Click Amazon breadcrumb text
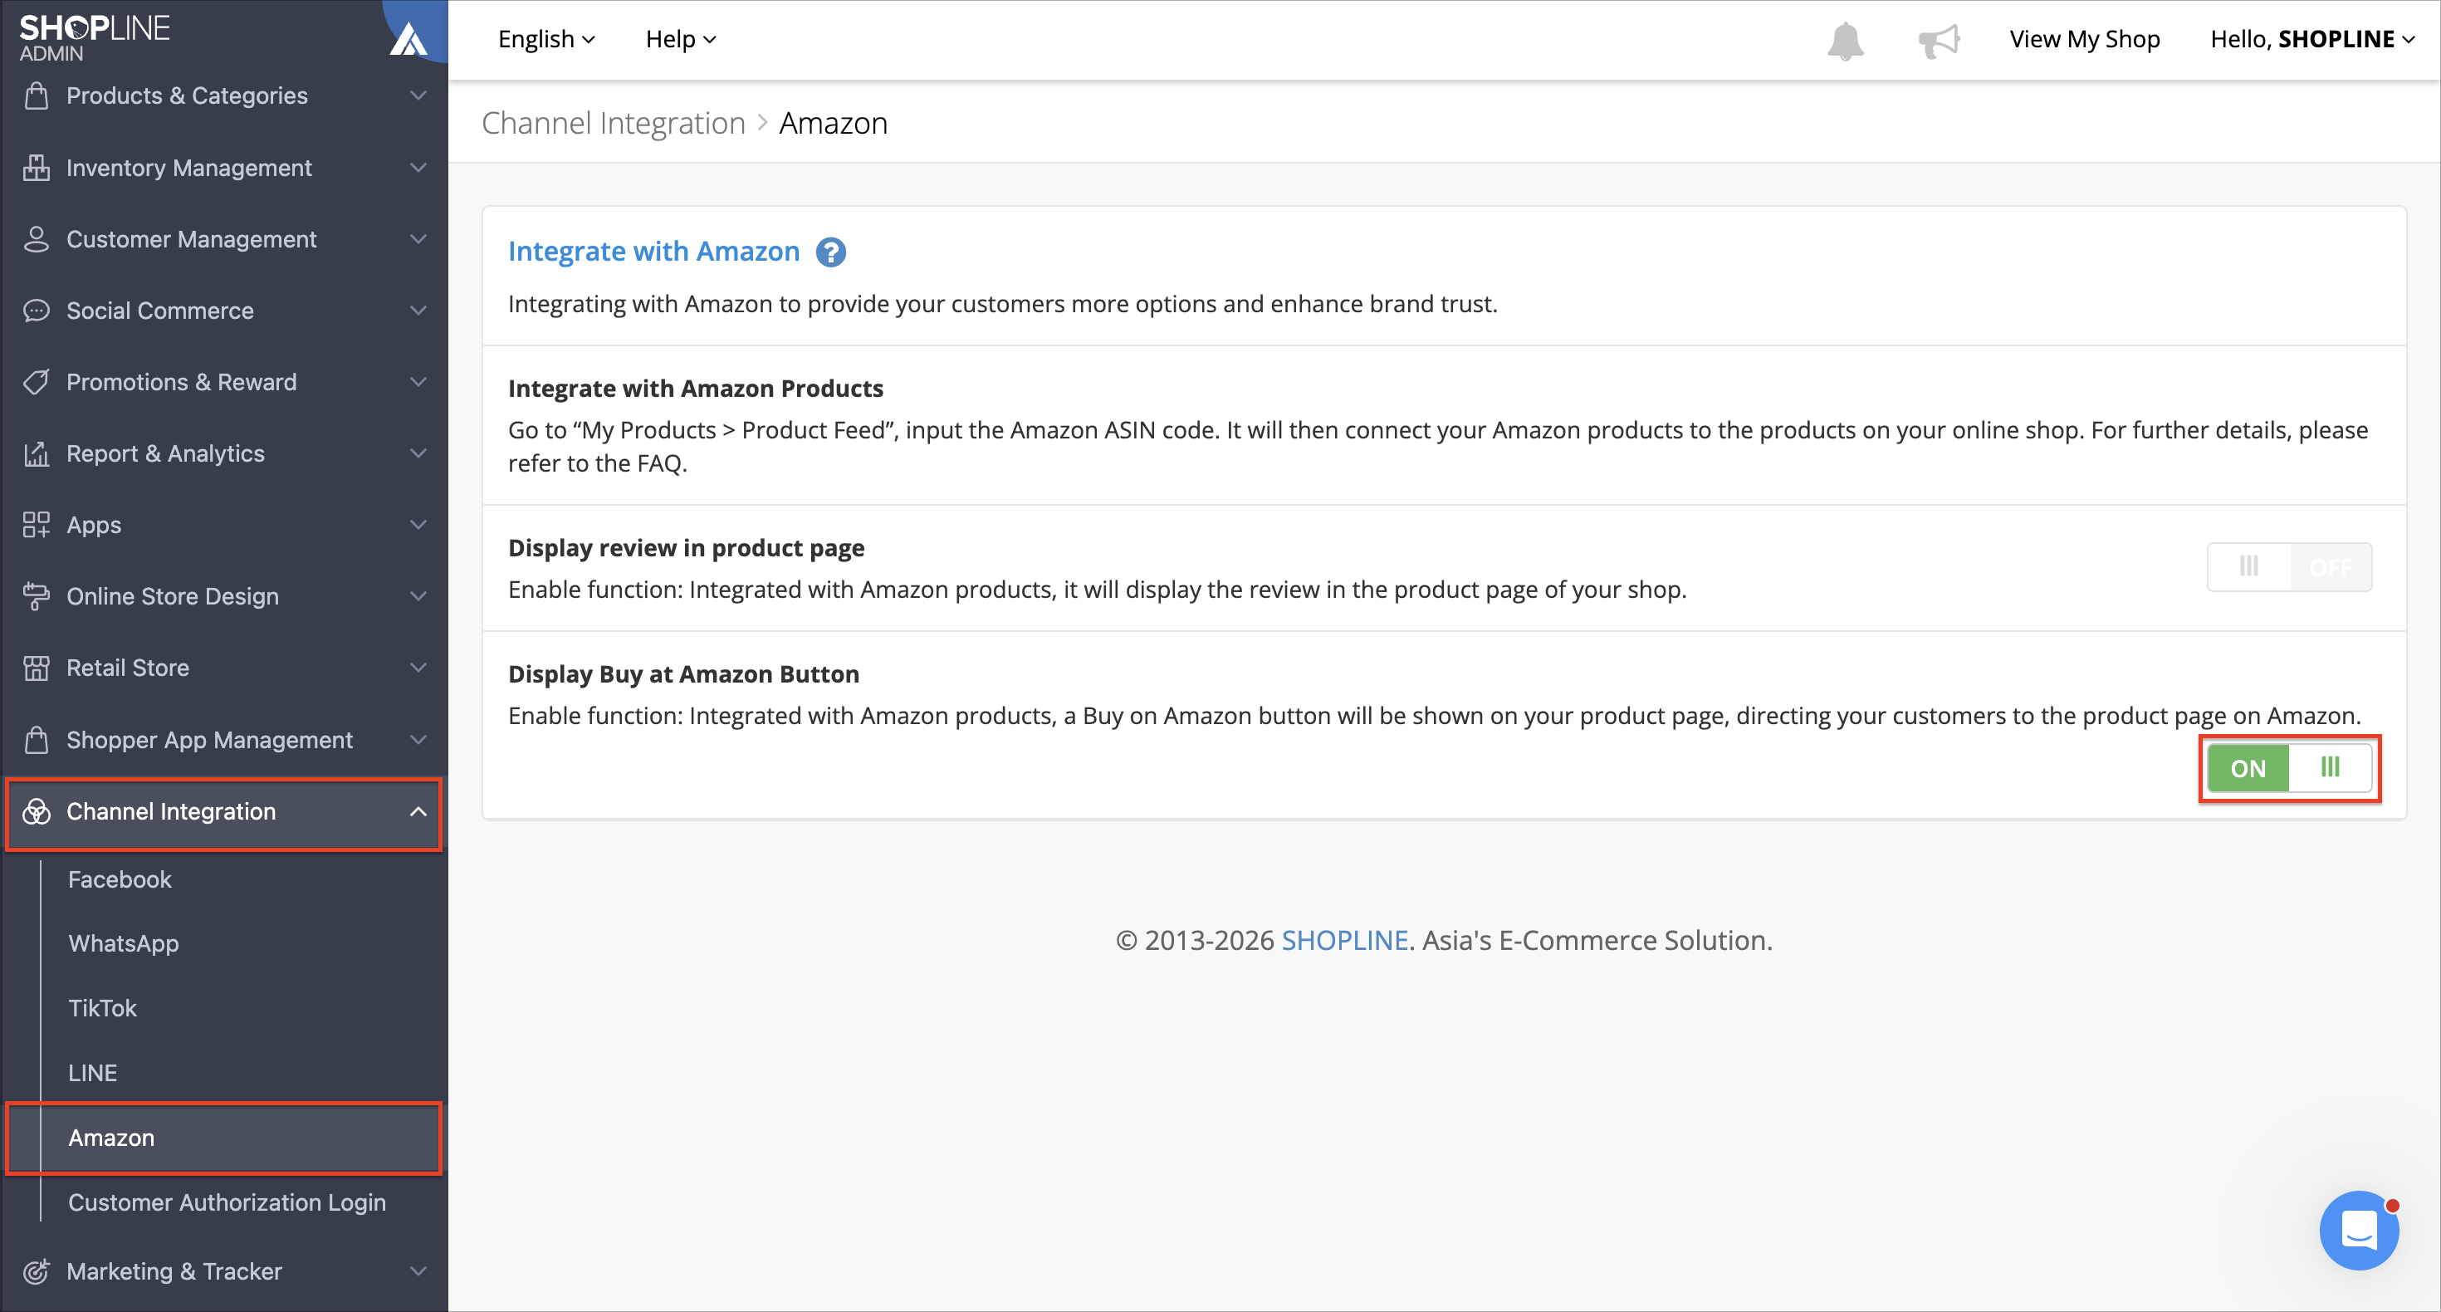 point(833,123)
